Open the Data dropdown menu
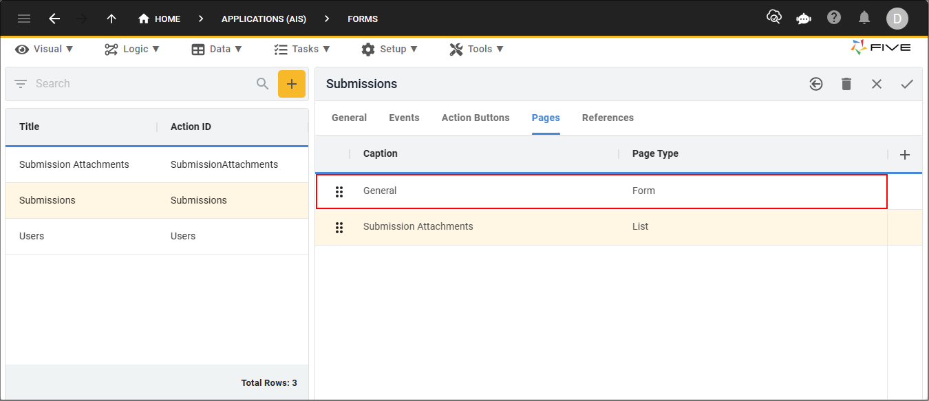Image resolution: width=929 pixels, height=401 pixels. [x=217, y=49]
